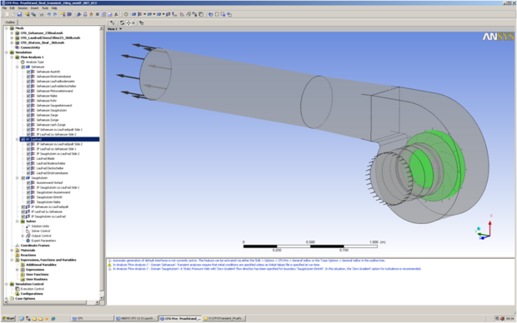Image resolution: width=517 pixels, height=323 pixels.
Task: Collapse the Simulation tree node
Action: click(7, 52)
